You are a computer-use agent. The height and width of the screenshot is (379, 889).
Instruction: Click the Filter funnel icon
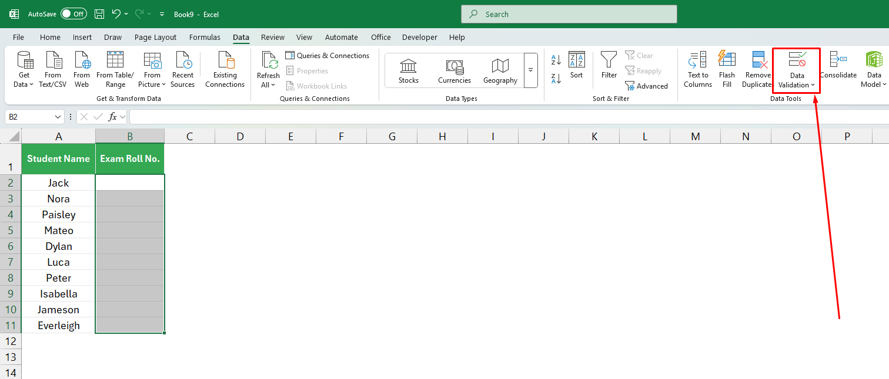[609, 60]
